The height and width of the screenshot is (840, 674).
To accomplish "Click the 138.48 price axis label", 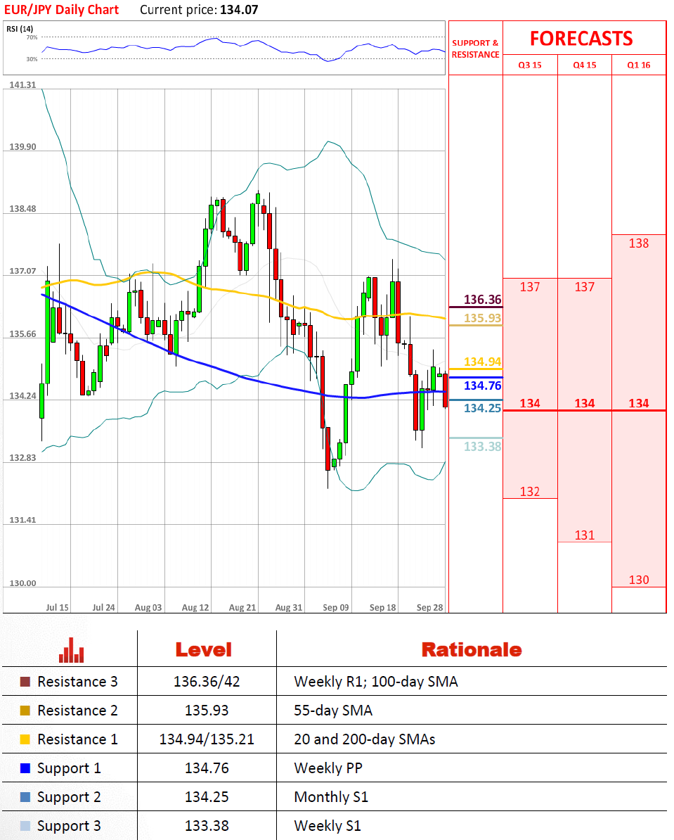I will (22, 209).
